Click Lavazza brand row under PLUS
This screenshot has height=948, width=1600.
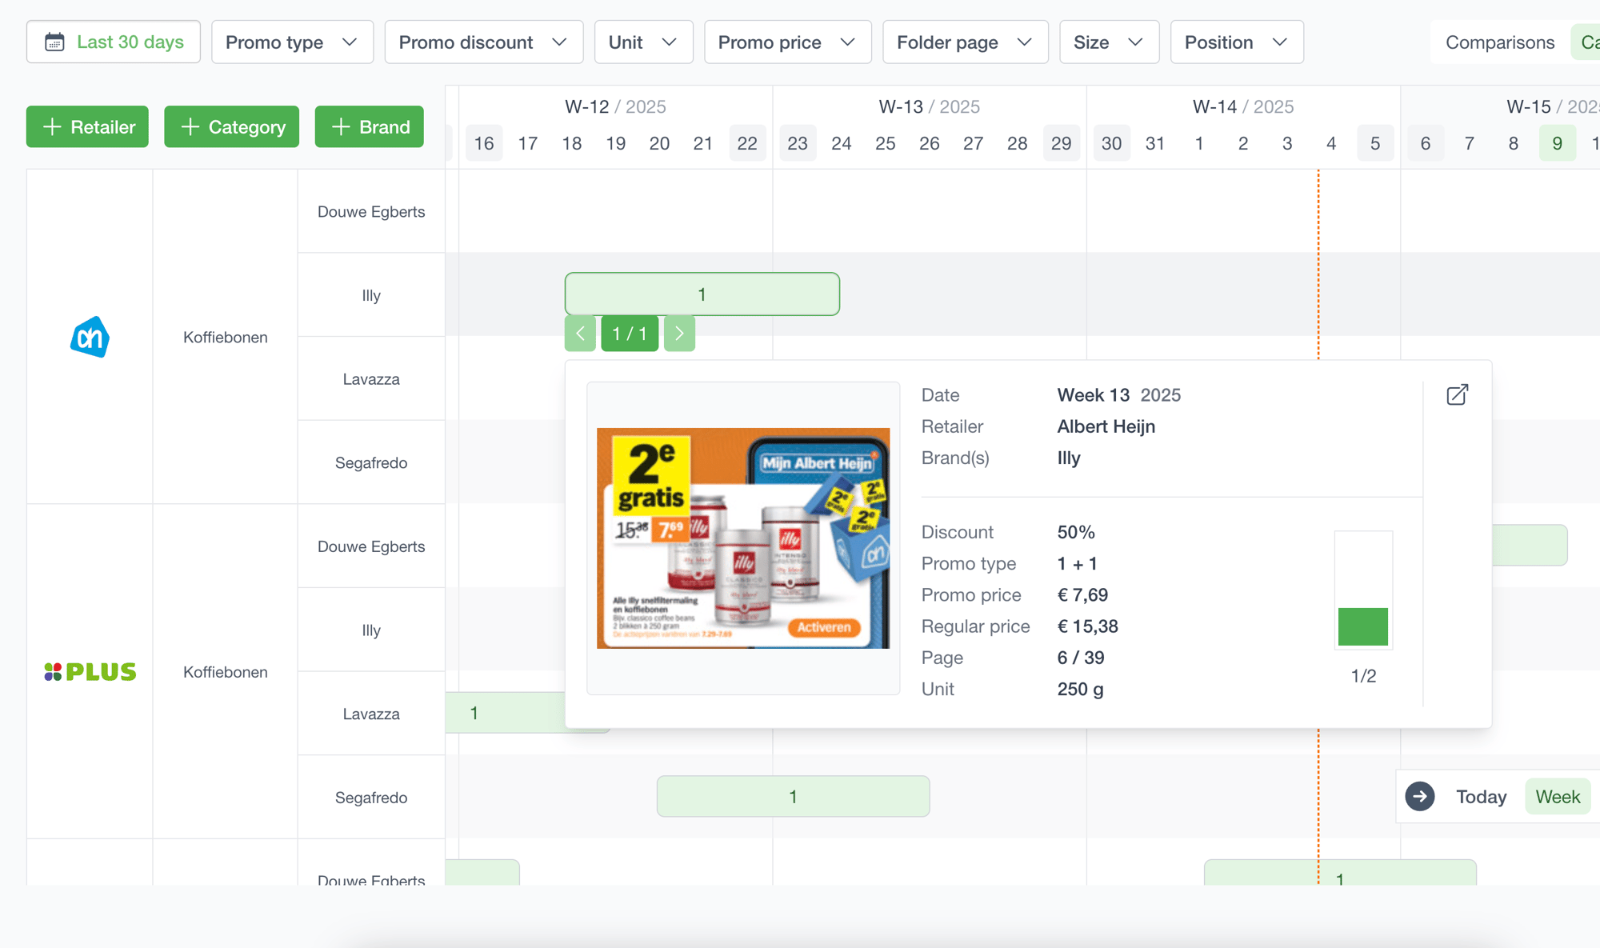tap(371, 714)
